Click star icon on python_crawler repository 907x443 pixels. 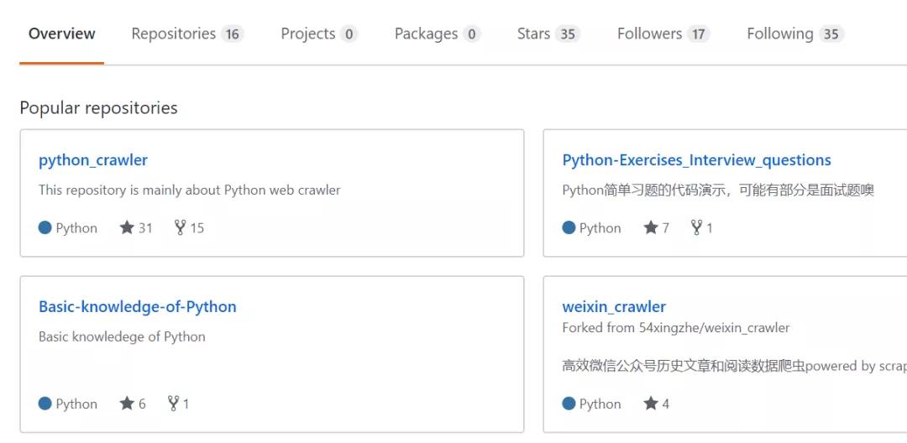click(127, 227)
